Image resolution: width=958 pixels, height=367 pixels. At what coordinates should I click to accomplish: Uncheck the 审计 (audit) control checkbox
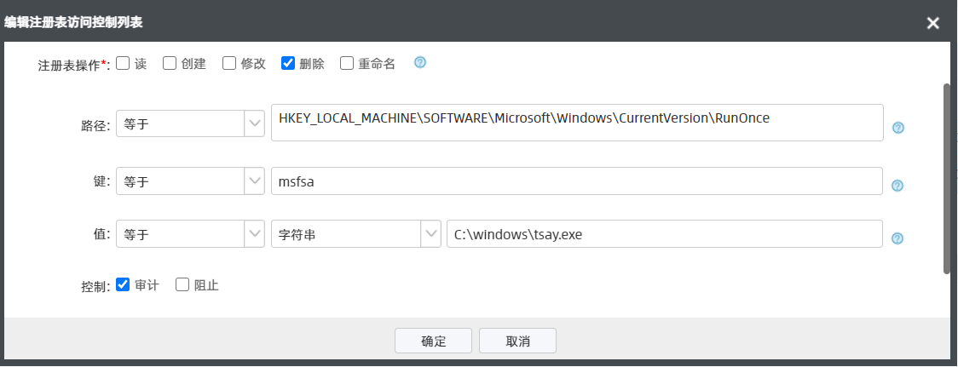click(x=123, y=285)
